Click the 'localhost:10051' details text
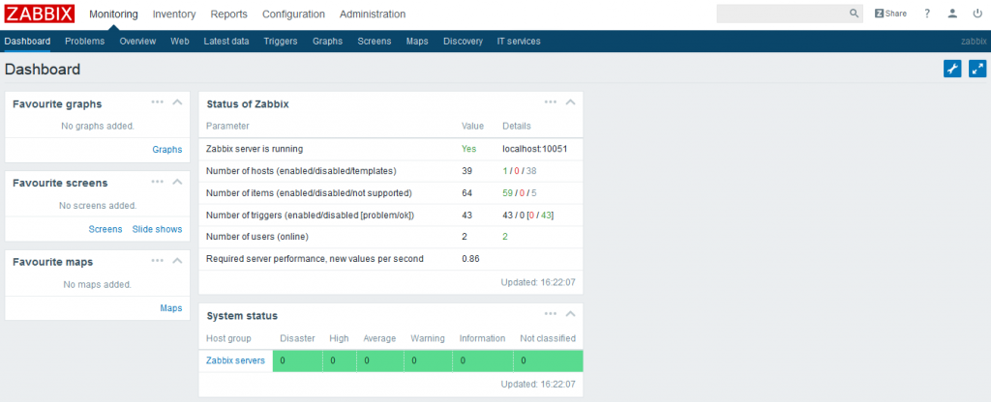991x402 pixels. pyautogui.click(x=535, y=149)
